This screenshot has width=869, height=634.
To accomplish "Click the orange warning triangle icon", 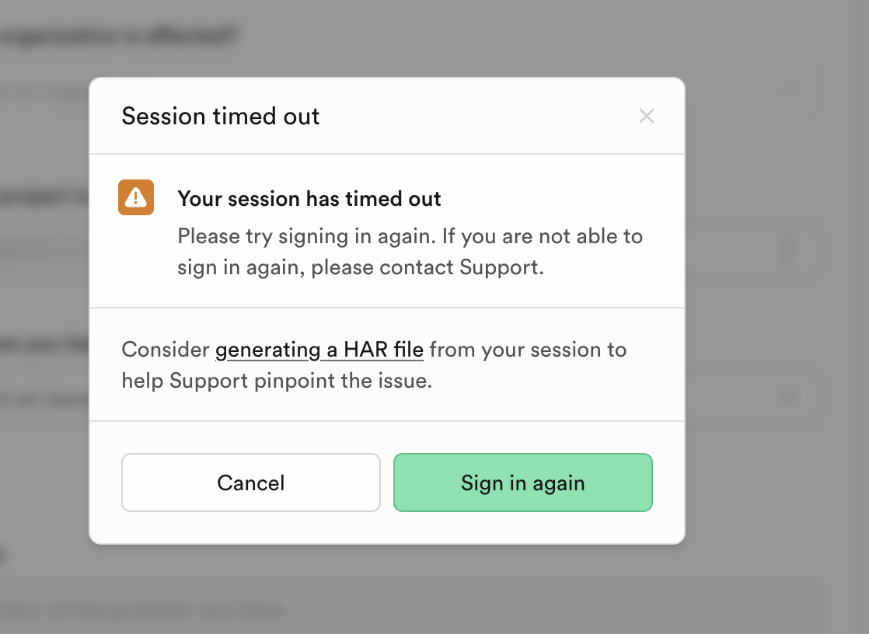I will 136,197.
